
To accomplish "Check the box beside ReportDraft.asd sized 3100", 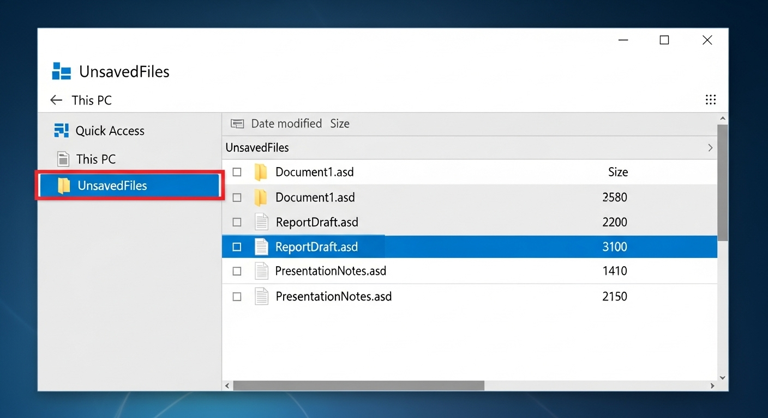I will 237,247.
